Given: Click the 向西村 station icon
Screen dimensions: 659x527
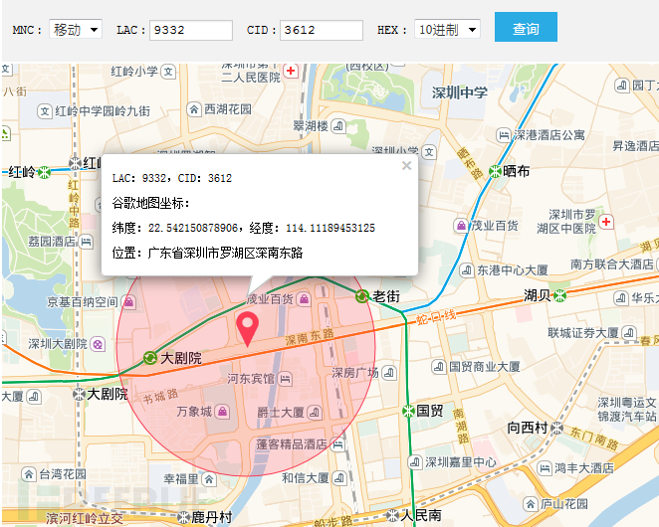Looking at the screenshot, I should click(556, 429).
